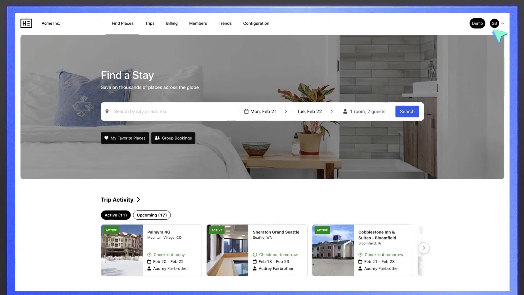Open the 1 room, 2 guests selector

coord(367,111)
